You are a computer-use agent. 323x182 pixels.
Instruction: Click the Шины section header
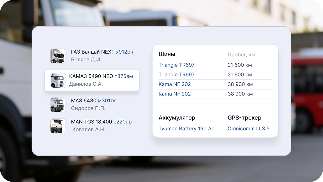pyautogui.click(x=167, y=54)
